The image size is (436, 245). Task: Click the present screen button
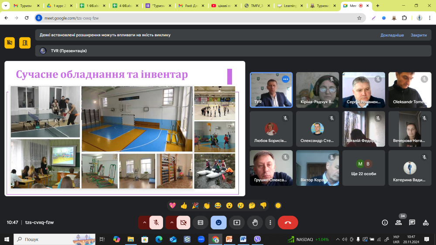(x=237, y=222)
